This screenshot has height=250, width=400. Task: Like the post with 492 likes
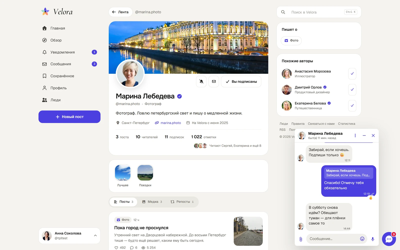tap(120, 248)
